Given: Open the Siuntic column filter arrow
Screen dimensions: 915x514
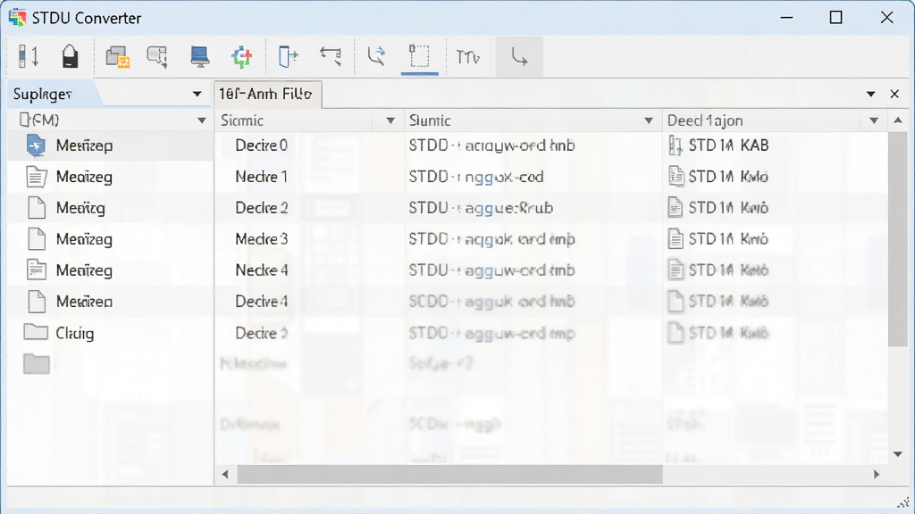Looking at the screenshot, I should (649, 120).
